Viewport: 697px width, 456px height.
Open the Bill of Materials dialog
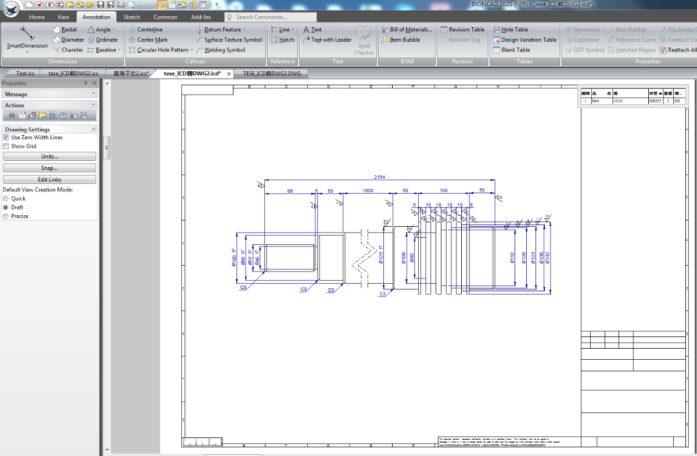[x=407, y=30]
